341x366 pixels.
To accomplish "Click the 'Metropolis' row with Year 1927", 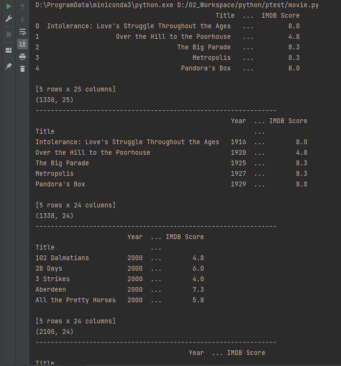I will tap(171, 174).
